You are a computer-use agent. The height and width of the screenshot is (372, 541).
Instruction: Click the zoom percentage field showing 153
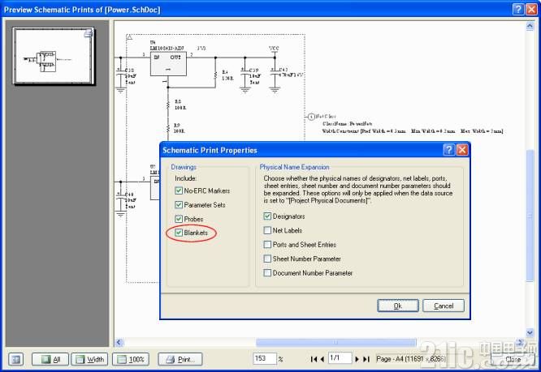tap(265, 358)
